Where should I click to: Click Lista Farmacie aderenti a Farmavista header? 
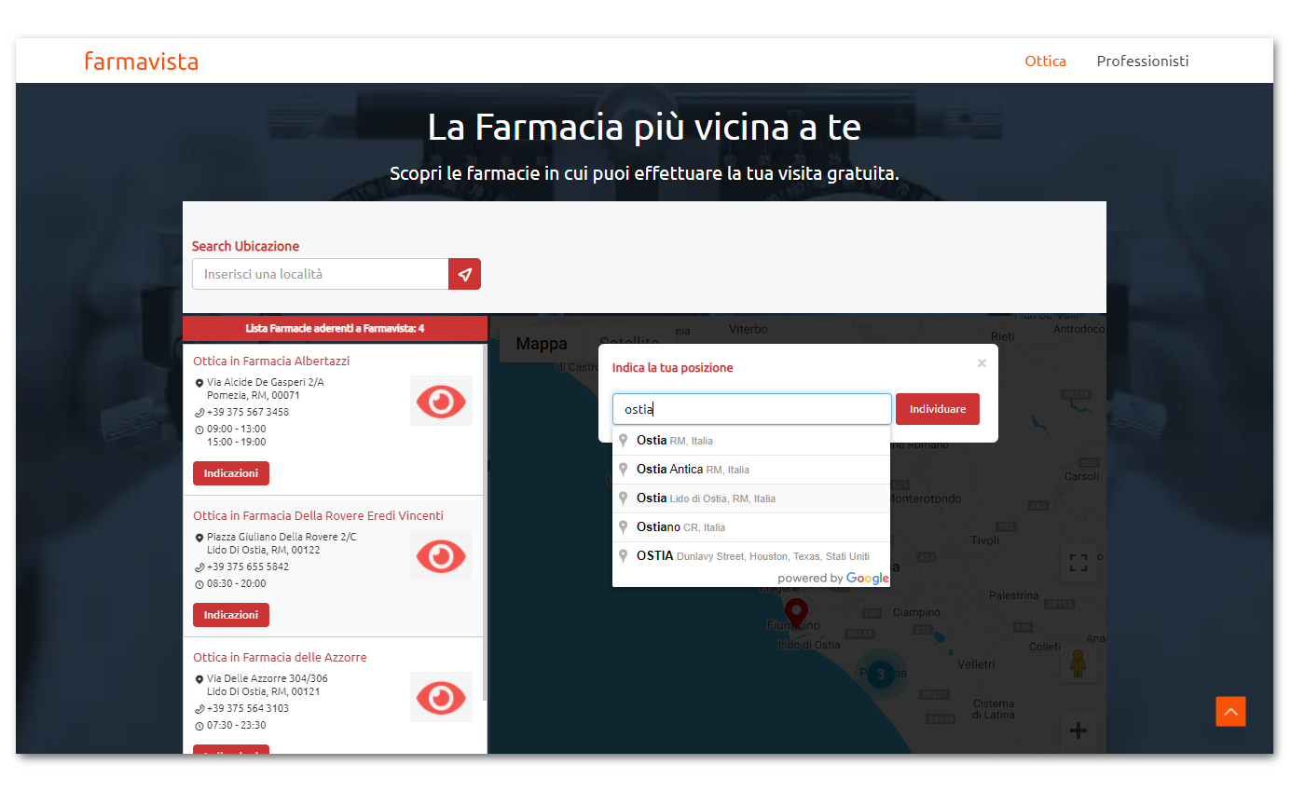coord(335,329)
